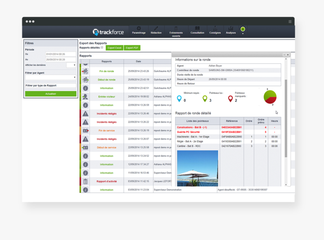The height and width of the screenshot is (240, 324).
Task: Click the Filtrer par type de Rapport field
Action: tap(50, 86)
